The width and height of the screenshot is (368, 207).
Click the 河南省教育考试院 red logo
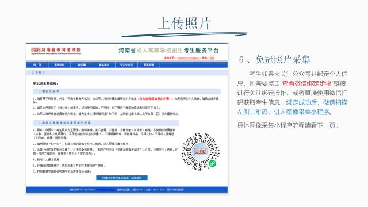pyautogui.click(x=56, y=51)
